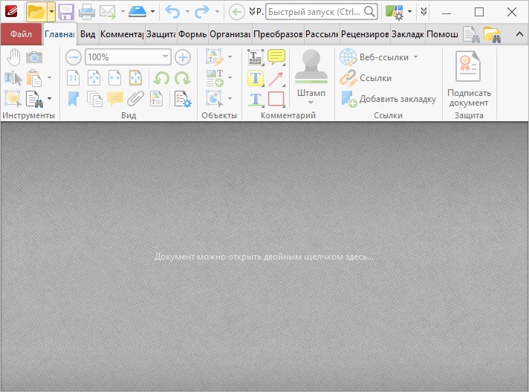
Task: Rotate view clockwise with green arrow
Action: point(182,78)
